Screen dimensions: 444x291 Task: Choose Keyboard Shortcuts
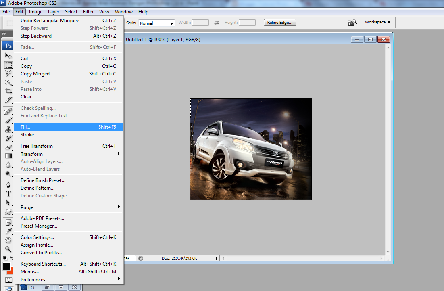[68, 264]
